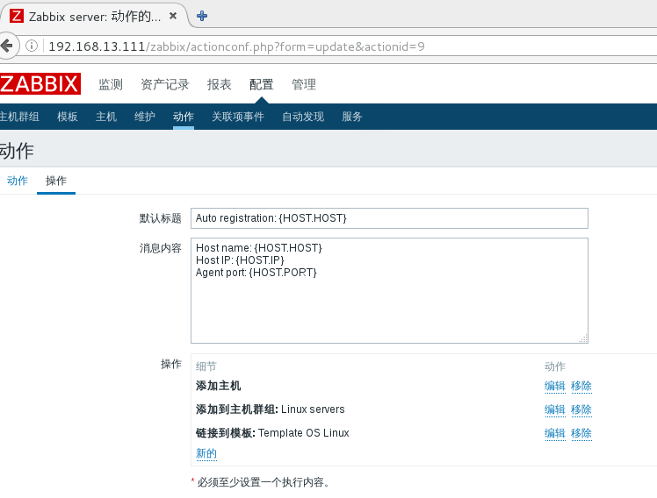
Task: Select 动作 in the blue submenu bar
Action: pos(184,117)
